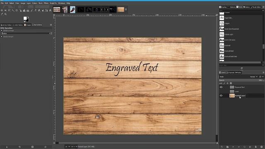The image size is (265, 149).
Task: Open the Layer menu
Action: pos(29,3)
